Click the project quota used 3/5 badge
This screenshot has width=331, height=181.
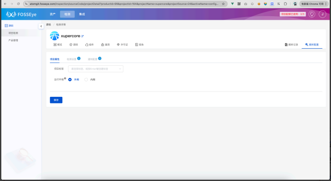[292, 14]
